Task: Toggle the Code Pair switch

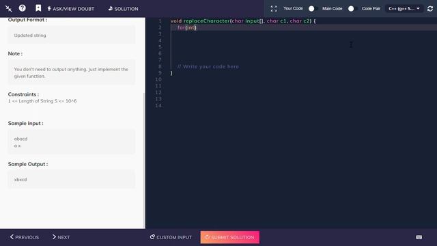Action: (352, 9)
